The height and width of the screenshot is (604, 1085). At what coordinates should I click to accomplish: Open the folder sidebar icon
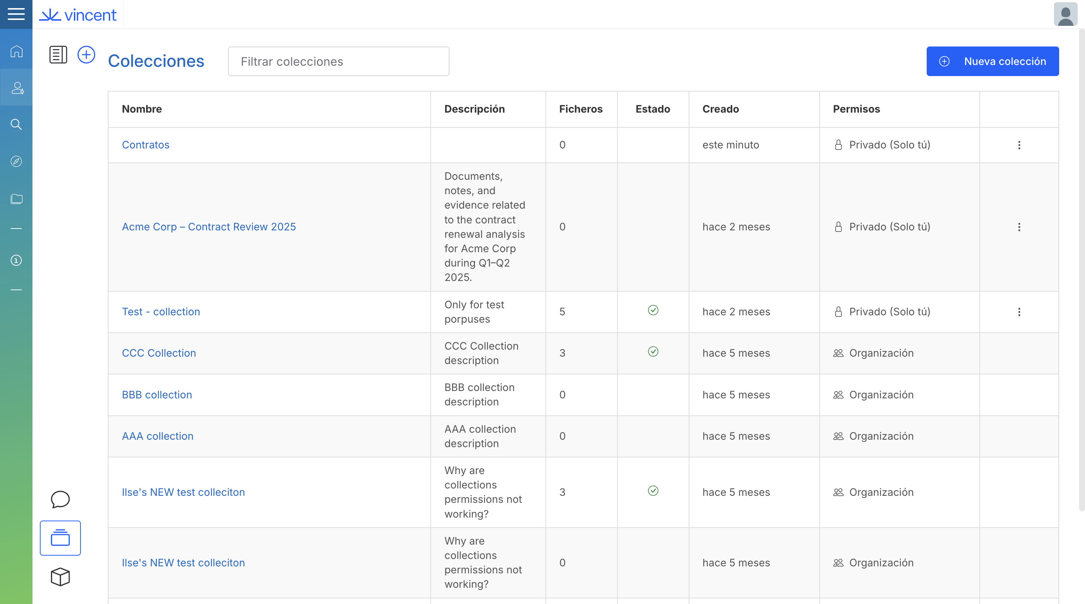pyautogui.click(x=16, y=199)
